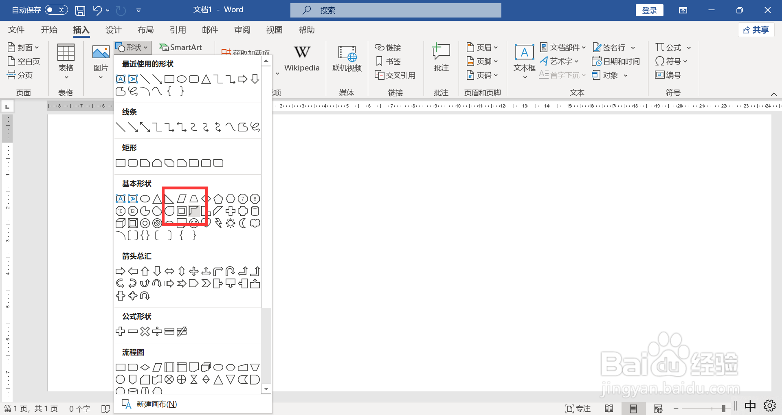Switch to the Design tab
This screenshot has width=782, height=415.
tap(113, 30)
